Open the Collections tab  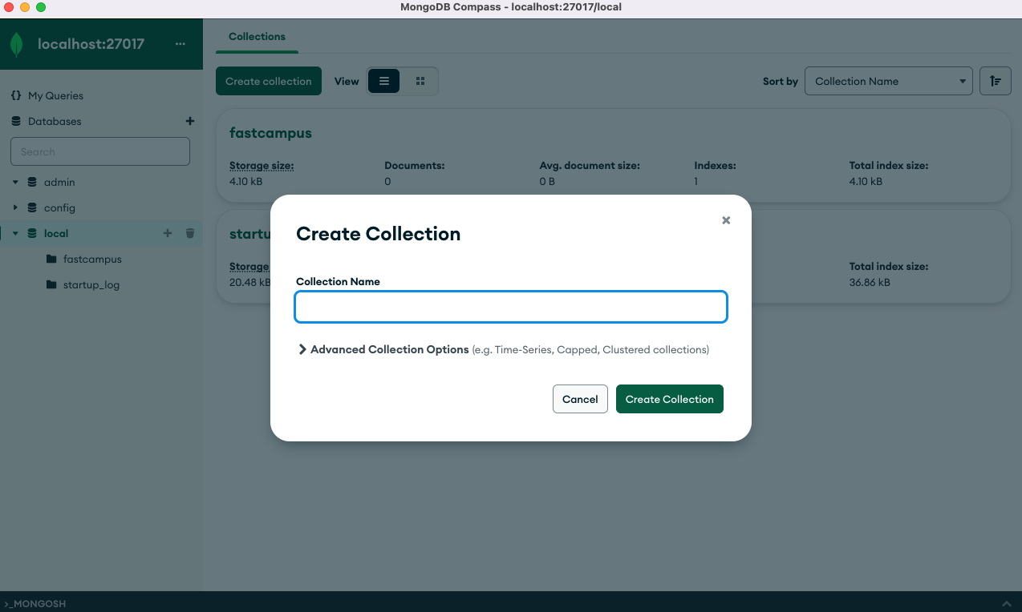coord(257,37)
